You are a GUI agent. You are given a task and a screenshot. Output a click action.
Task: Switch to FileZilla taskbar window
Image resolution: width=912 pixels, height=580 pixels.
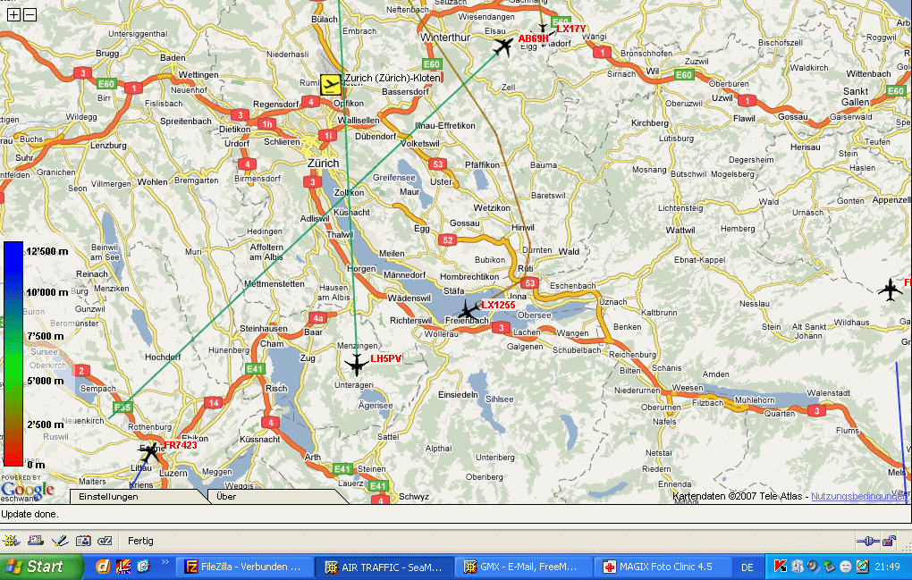coord(246,567)
